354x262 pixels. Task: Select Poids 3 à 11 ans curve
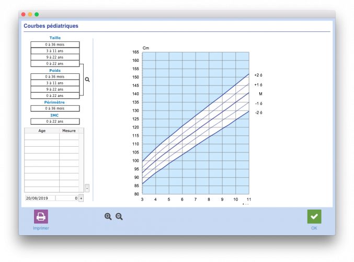(55, 83)
